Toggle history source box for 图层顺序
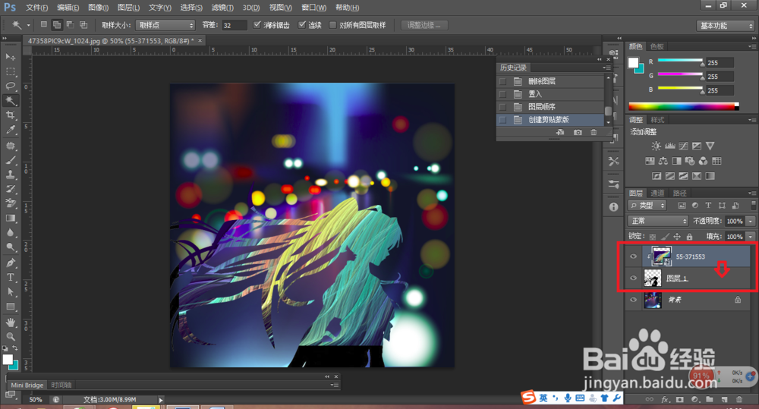The width and height of the screenshot is (759, 409). pyautogui.click(x=503, y=106)
